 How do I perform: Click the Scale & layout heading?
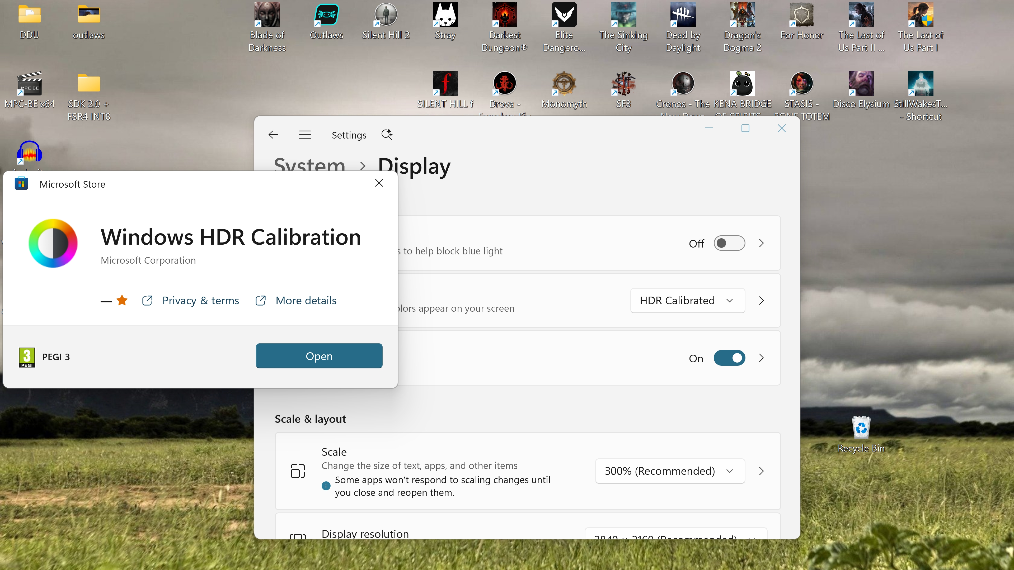tap(310, 419)
